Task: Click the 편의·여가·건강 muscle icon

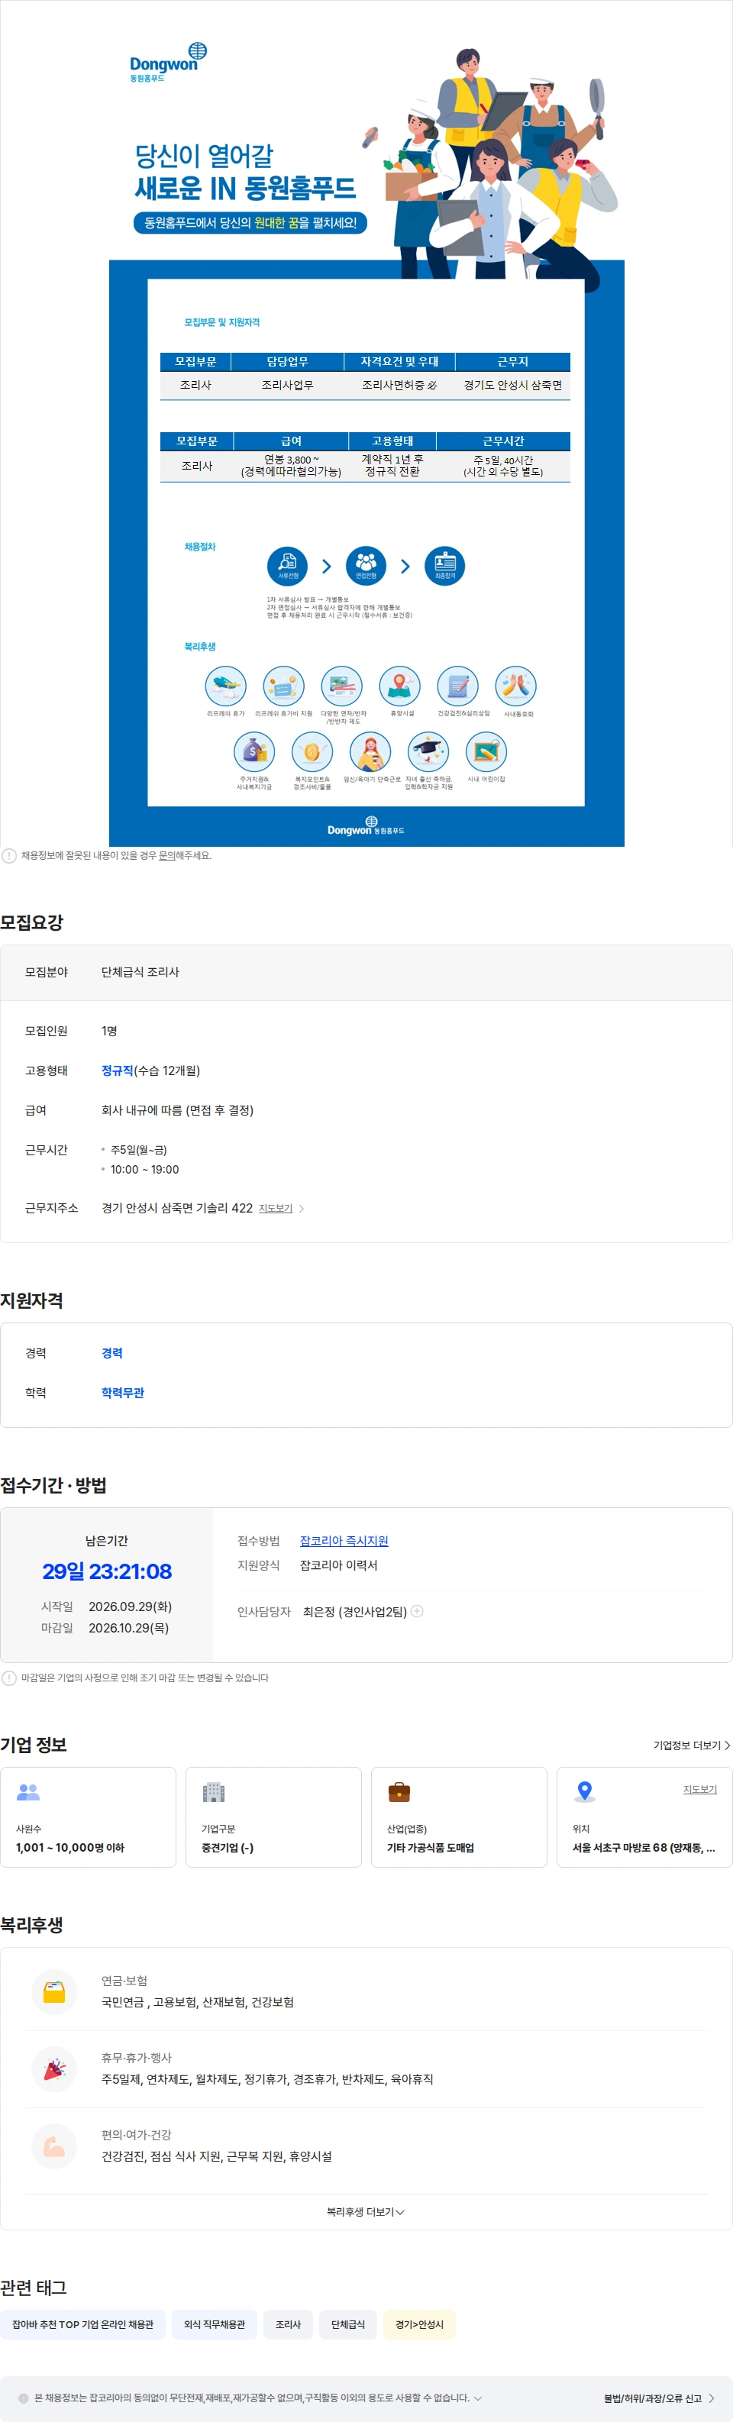Action: 54,2146
